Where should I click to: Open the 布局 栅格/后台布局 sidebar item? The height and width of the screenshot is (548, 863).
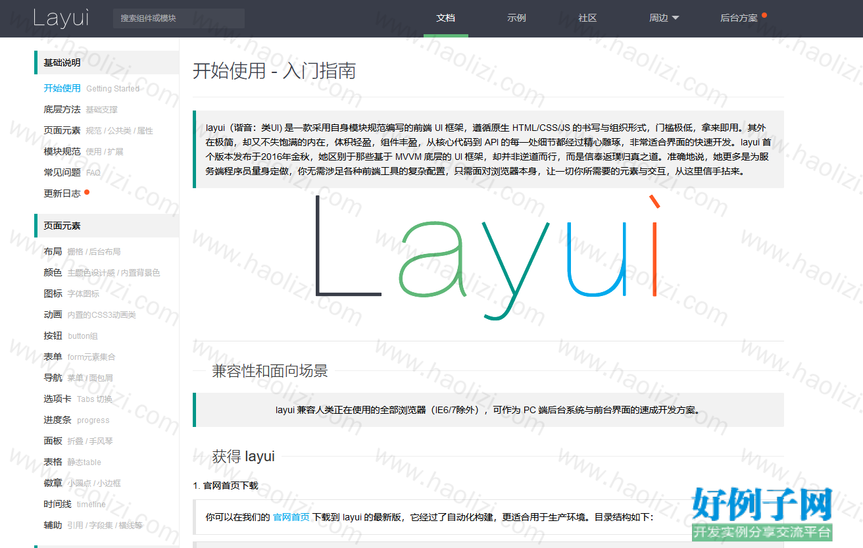coord(82,251)
